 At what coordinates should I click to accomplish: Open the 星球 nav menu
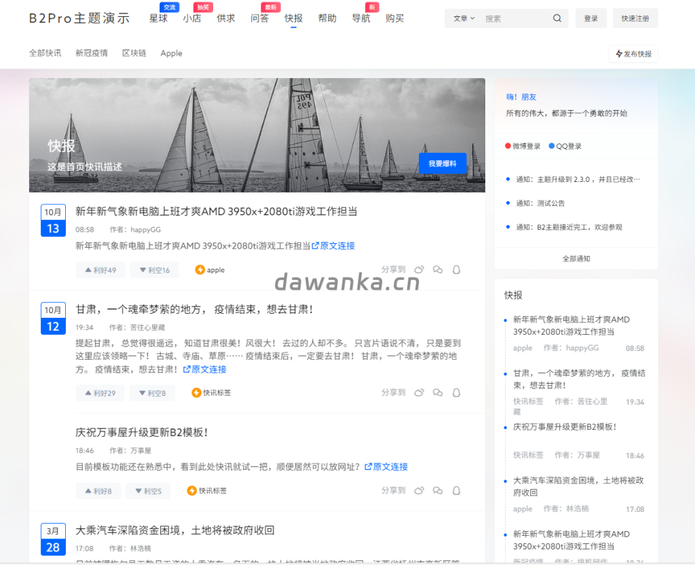click(x=158, y=18)
